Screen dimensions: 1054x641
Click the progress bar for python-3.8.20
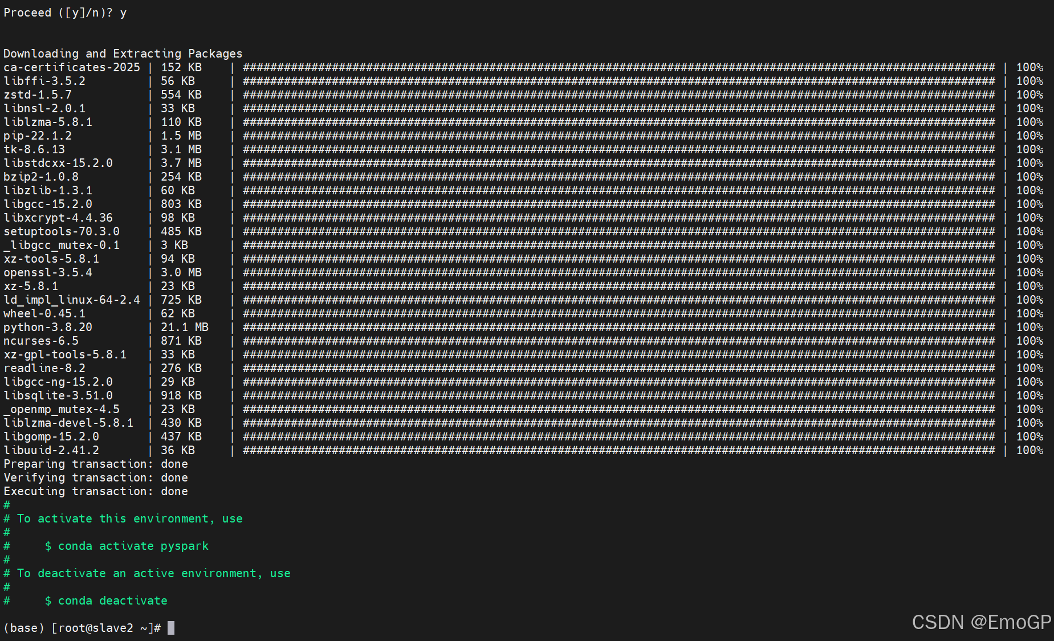click(x=619, y=327)
